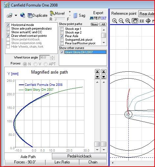Click point paths list scroll-down arrow

[x=104, y=43]
